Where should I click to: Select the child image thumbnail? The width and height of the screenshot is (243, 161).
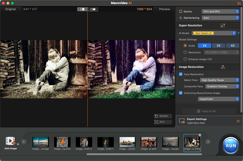point(192,142)
